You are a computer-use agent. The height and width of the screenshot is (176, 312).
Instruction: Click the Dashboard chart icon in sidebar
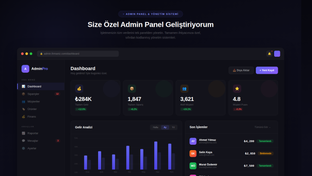click(24, 86)
